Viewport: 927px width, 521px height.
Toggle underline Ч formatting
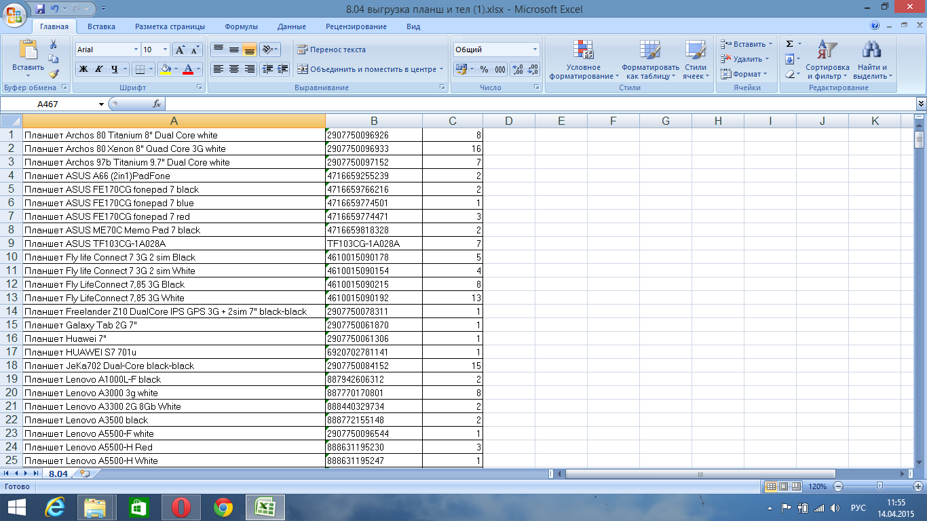pos(115,69)
